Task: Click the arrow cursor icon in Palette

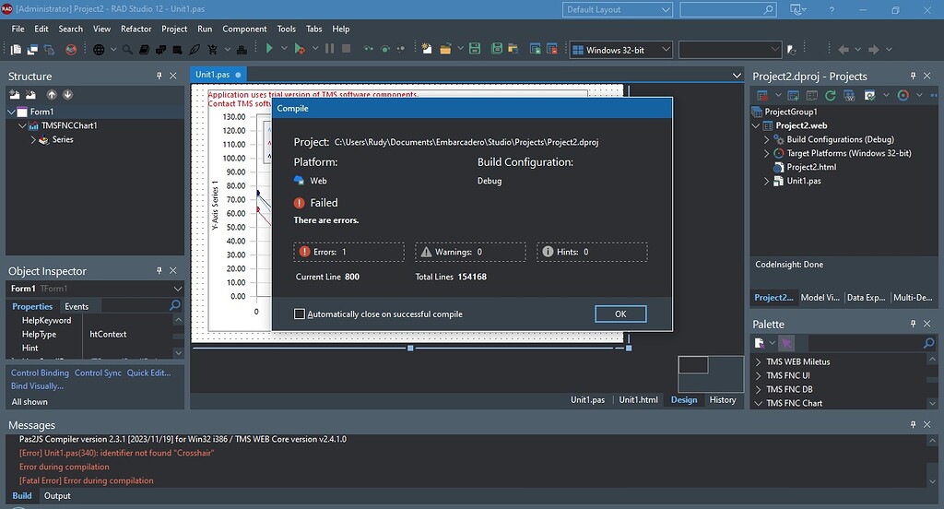Action: 785,343
